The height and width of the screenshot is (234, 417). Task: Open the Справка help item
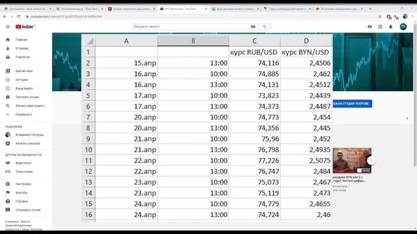click(22, 201)
